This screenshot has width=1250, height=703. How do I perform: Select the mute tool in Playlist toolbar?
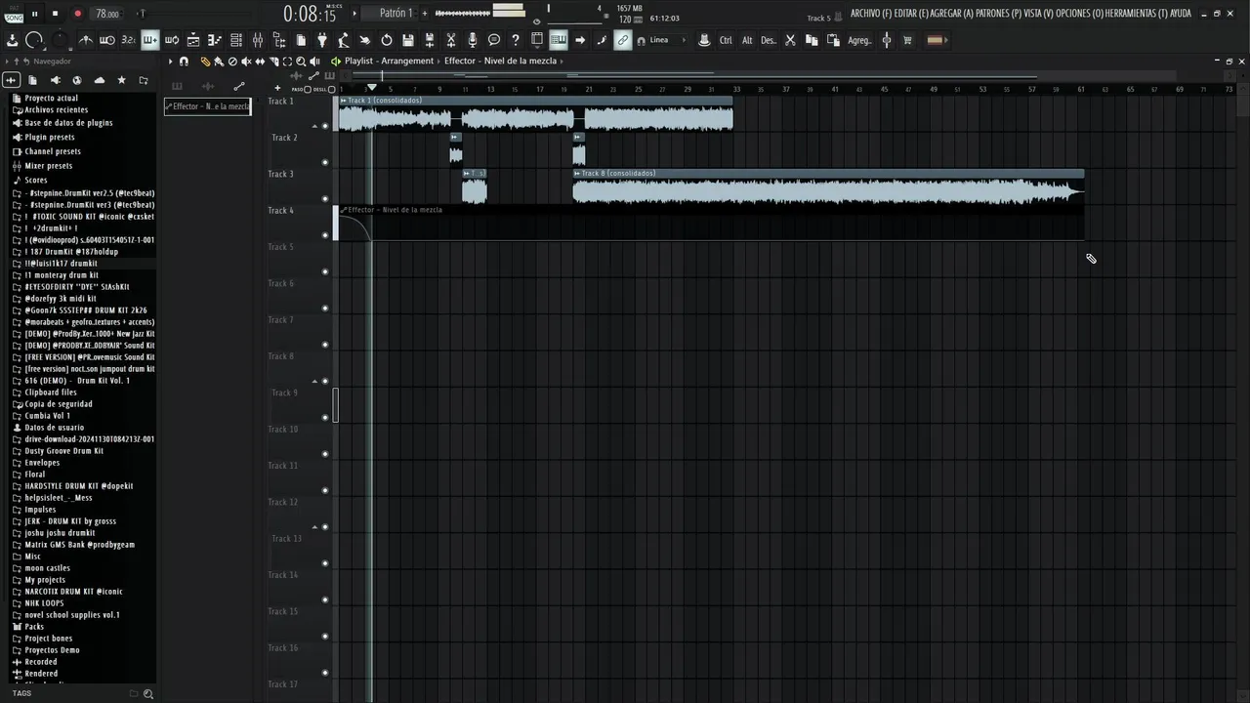pyautogui.click(x=246, y=62)
